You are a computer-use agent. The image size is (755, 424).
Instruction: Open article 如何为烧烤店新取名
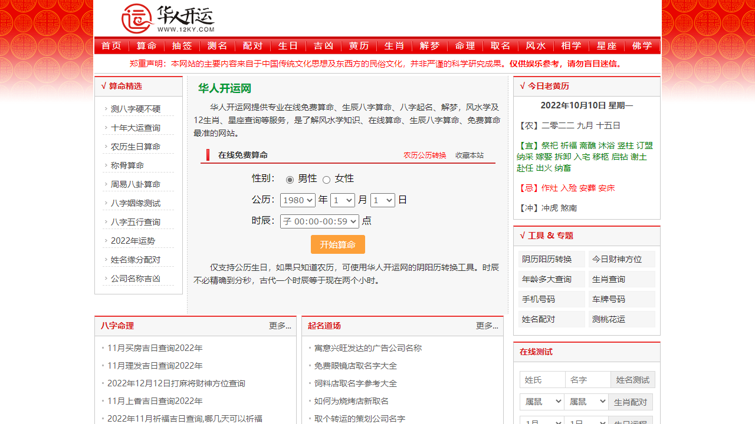[352, 401]
